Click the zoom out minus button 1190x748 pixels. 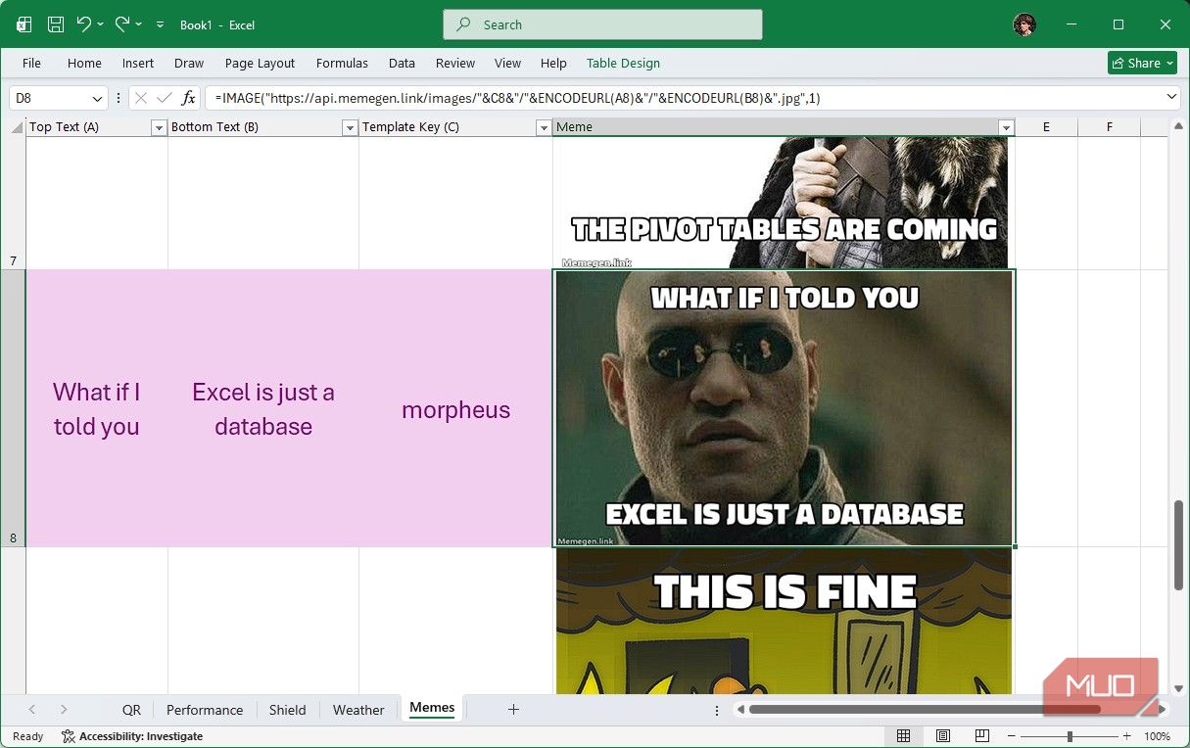pos(1012,736)
